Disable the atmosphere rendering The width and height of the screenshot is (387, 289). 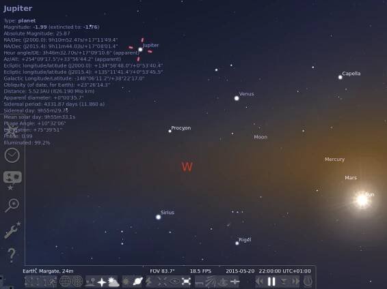[x=114, y=282]
